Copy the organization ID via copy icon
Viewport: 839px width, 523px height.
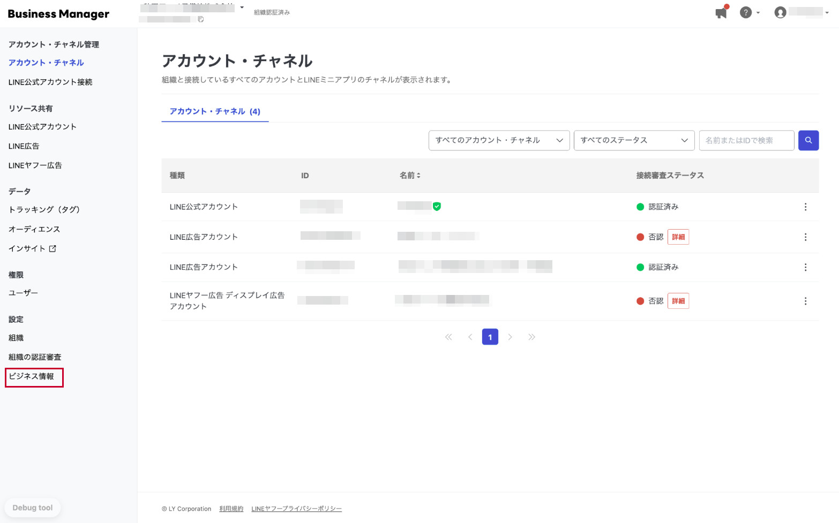point(201,19)
